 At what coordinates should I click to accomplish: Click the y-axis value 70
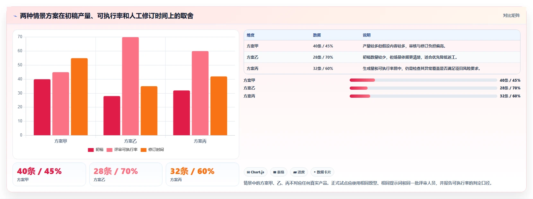coord(20,37)
